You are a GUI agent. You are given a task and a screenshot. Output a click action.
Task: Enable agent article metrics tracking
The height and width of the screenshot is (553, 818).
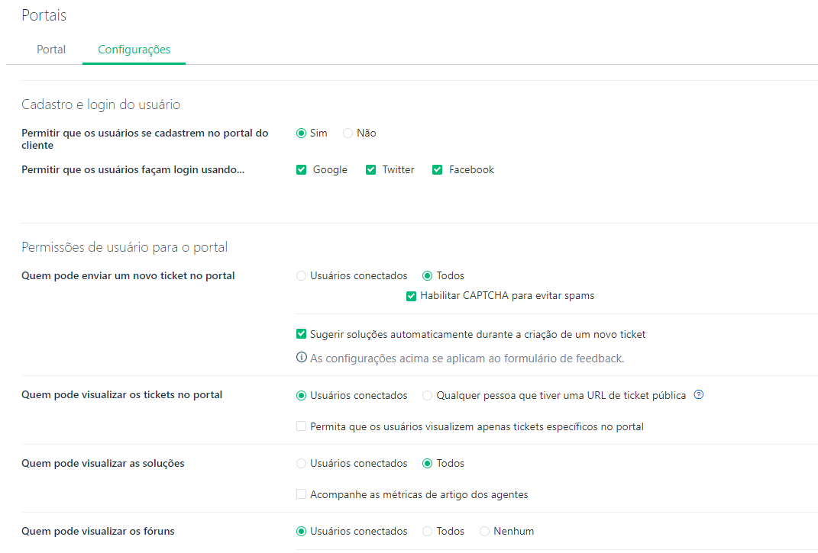pyautogui.click(x=301, y=494)
